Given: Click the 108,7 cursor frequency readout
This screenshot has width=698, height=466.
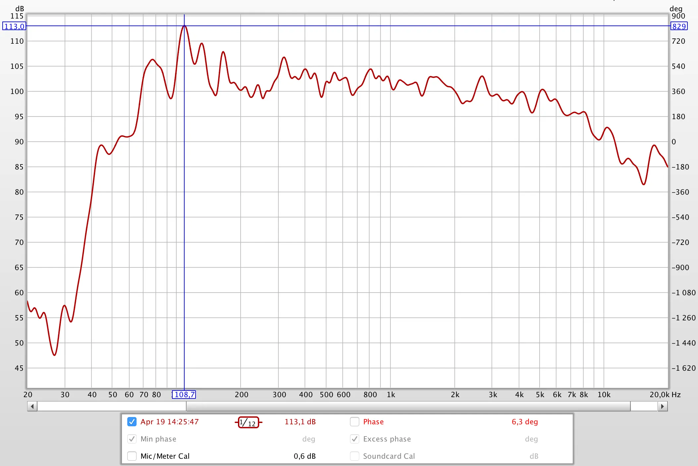Looking at the screenshot, I should [184, 395].
